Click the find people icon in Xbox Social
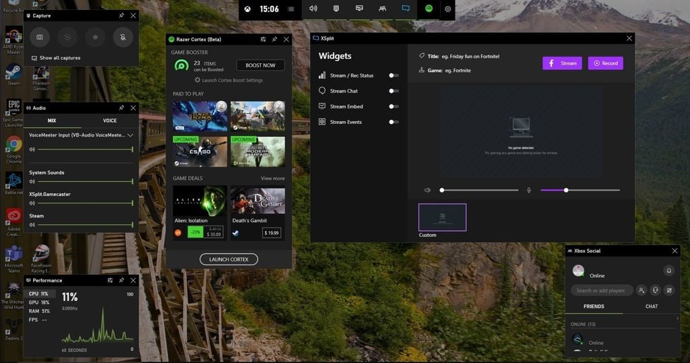Image resolution: width=690 pixels, height=363 pixels. pos(641,290)
